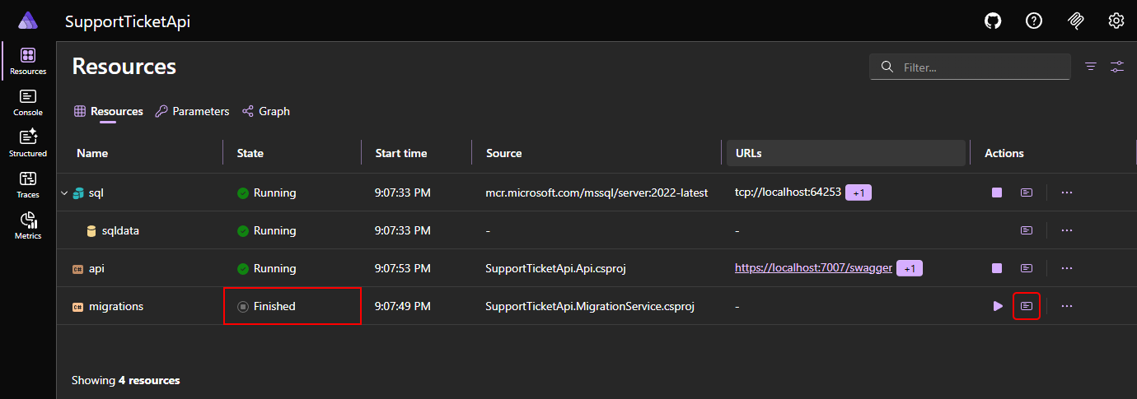The height and width of the screenshot is (399, 1137).
Task: View console logs for sqldata
Action: [1027, 230]
